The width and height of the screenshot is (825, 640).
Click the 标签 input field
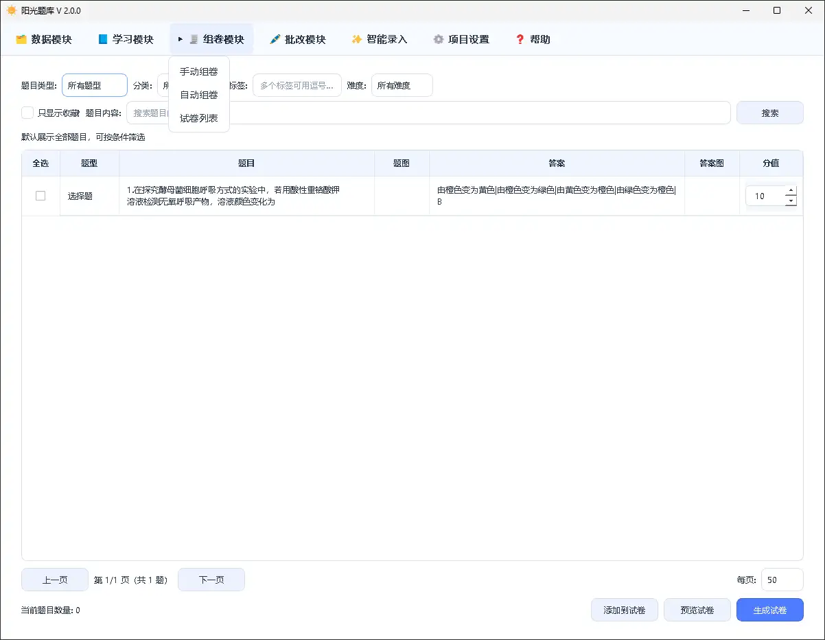(x=297, y=85)
